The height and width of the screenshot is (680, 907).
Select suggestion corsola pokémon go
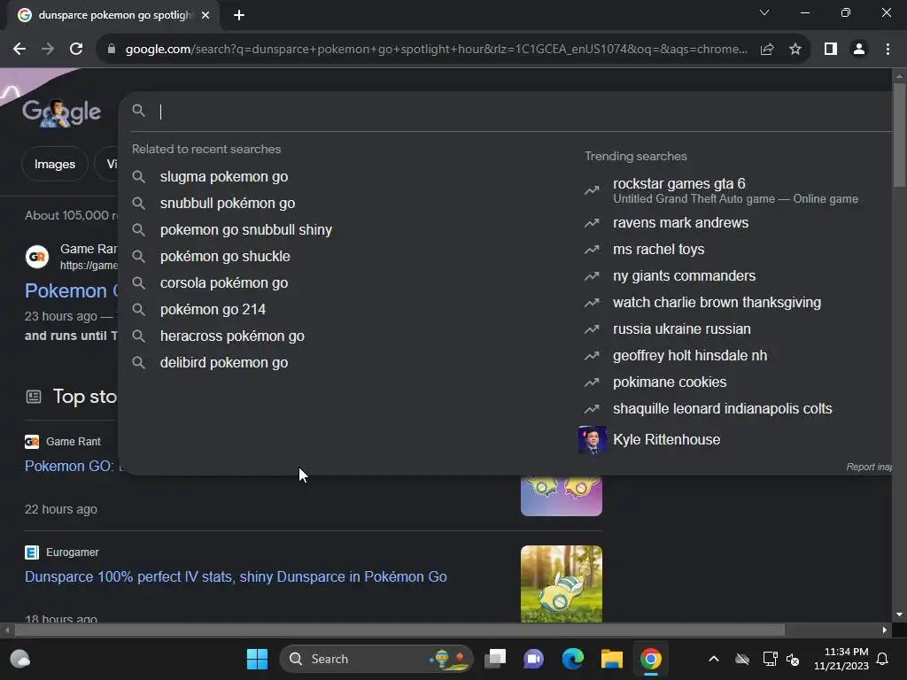coord(224,282)
